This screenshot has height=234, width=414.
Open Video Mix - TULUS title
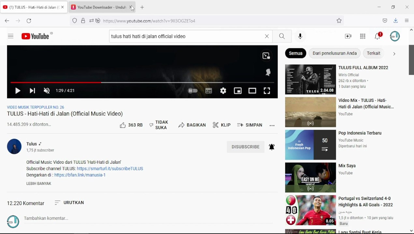click(366, 103)
